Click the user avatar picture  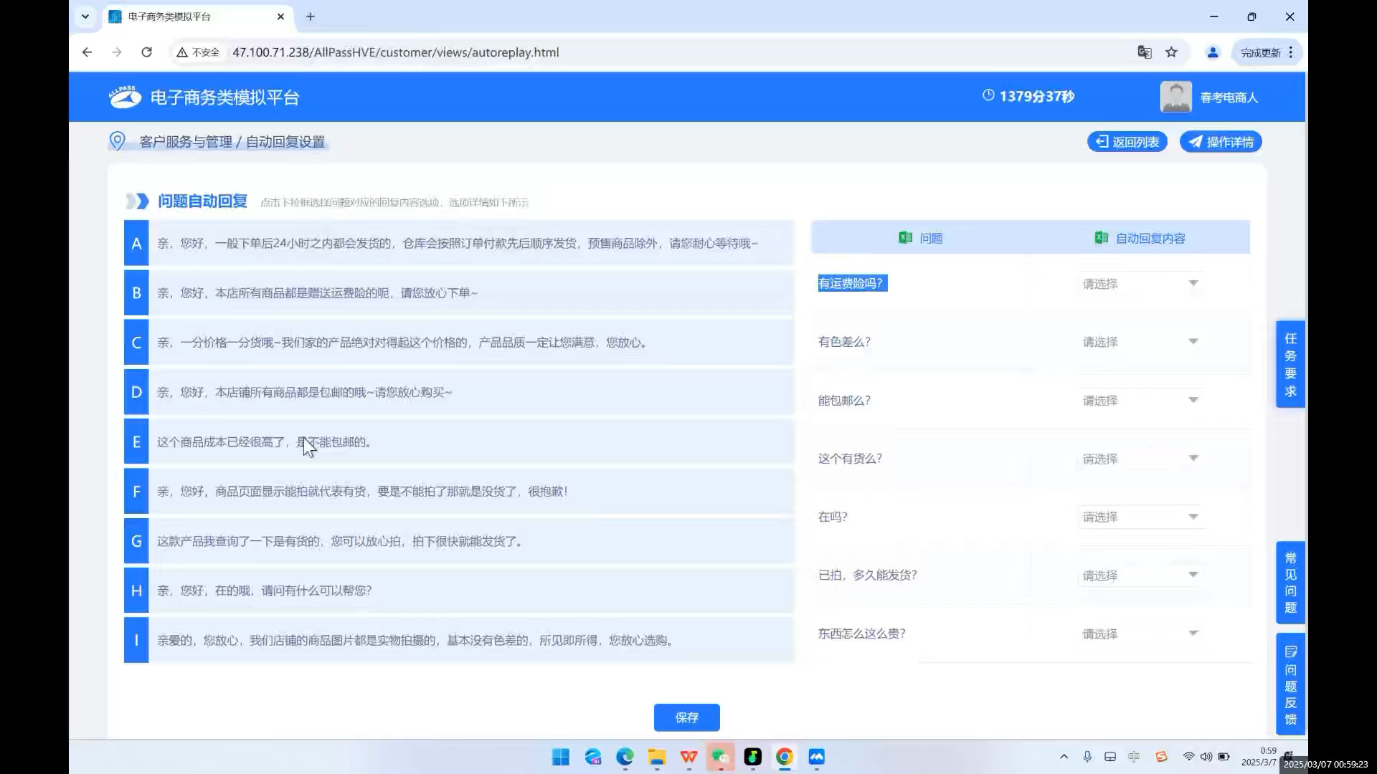(1175, 97)
